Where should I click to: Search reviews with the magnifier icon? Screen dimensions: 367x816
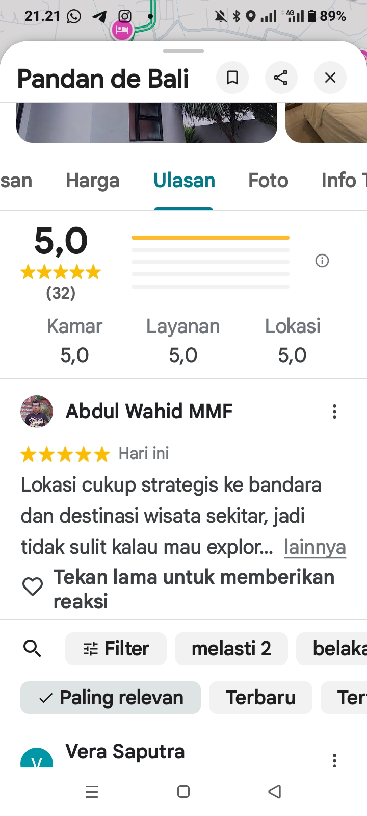[32, 649]
